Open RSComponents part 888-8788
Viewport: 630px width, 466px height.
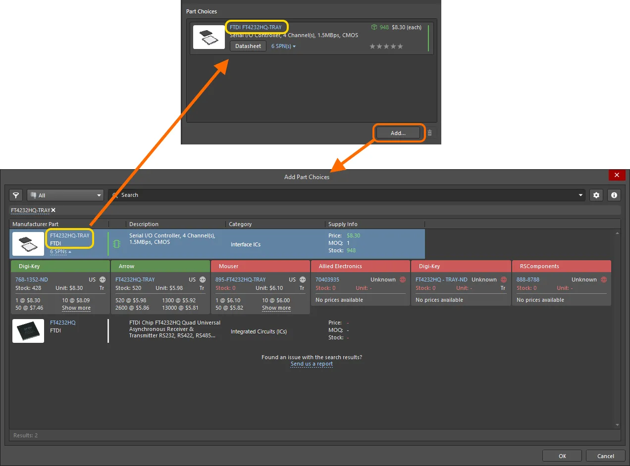[528, 280]
